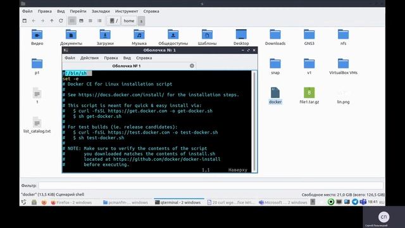The width and height of the screenshot is (405, 228).
Task: Click the root '/' path button
Action: [x=114, y=21]
